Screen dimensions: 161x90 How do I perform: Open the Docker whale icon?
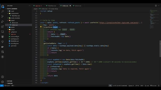click(3, 47)
